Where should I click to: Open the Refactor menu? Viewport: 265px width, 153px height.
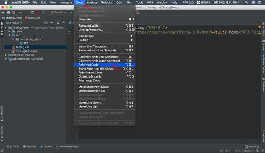pyautogui.click(x=107, y=2)
